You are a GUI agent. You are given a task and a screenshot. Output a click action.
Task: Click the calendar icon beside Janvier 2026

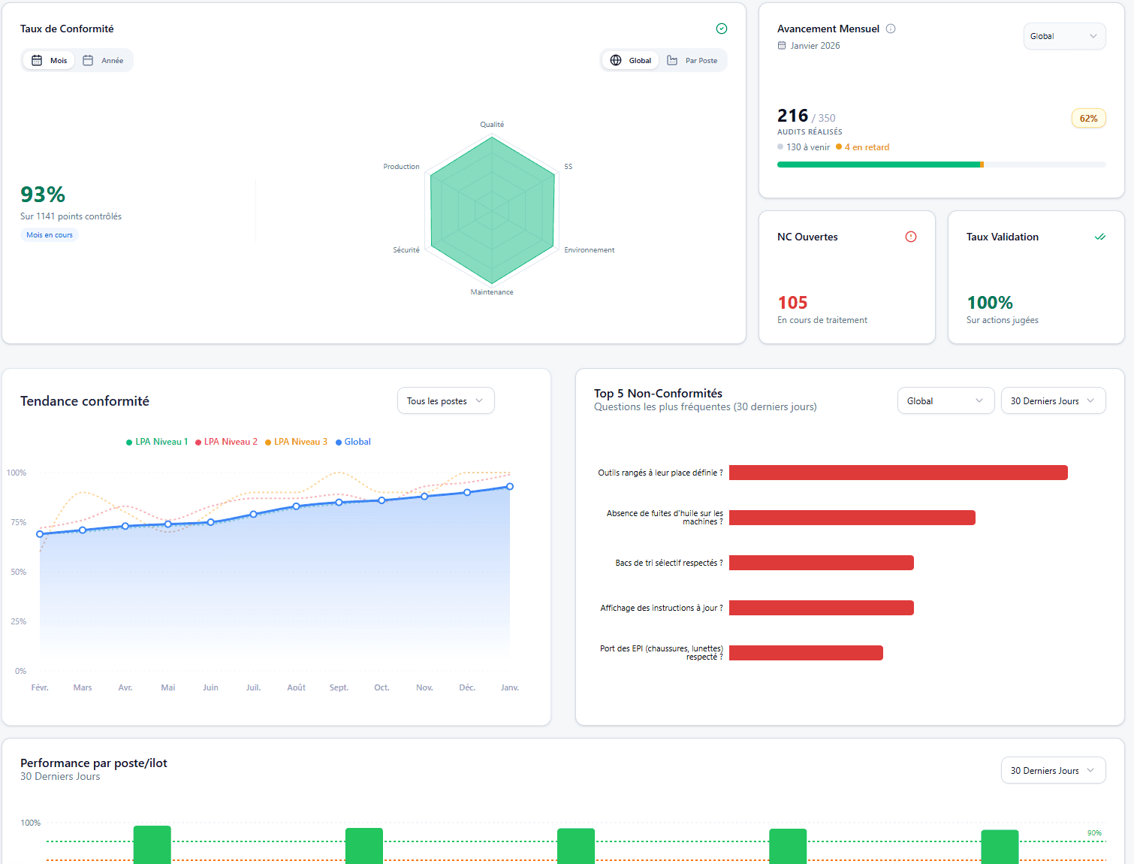[781, 45]
